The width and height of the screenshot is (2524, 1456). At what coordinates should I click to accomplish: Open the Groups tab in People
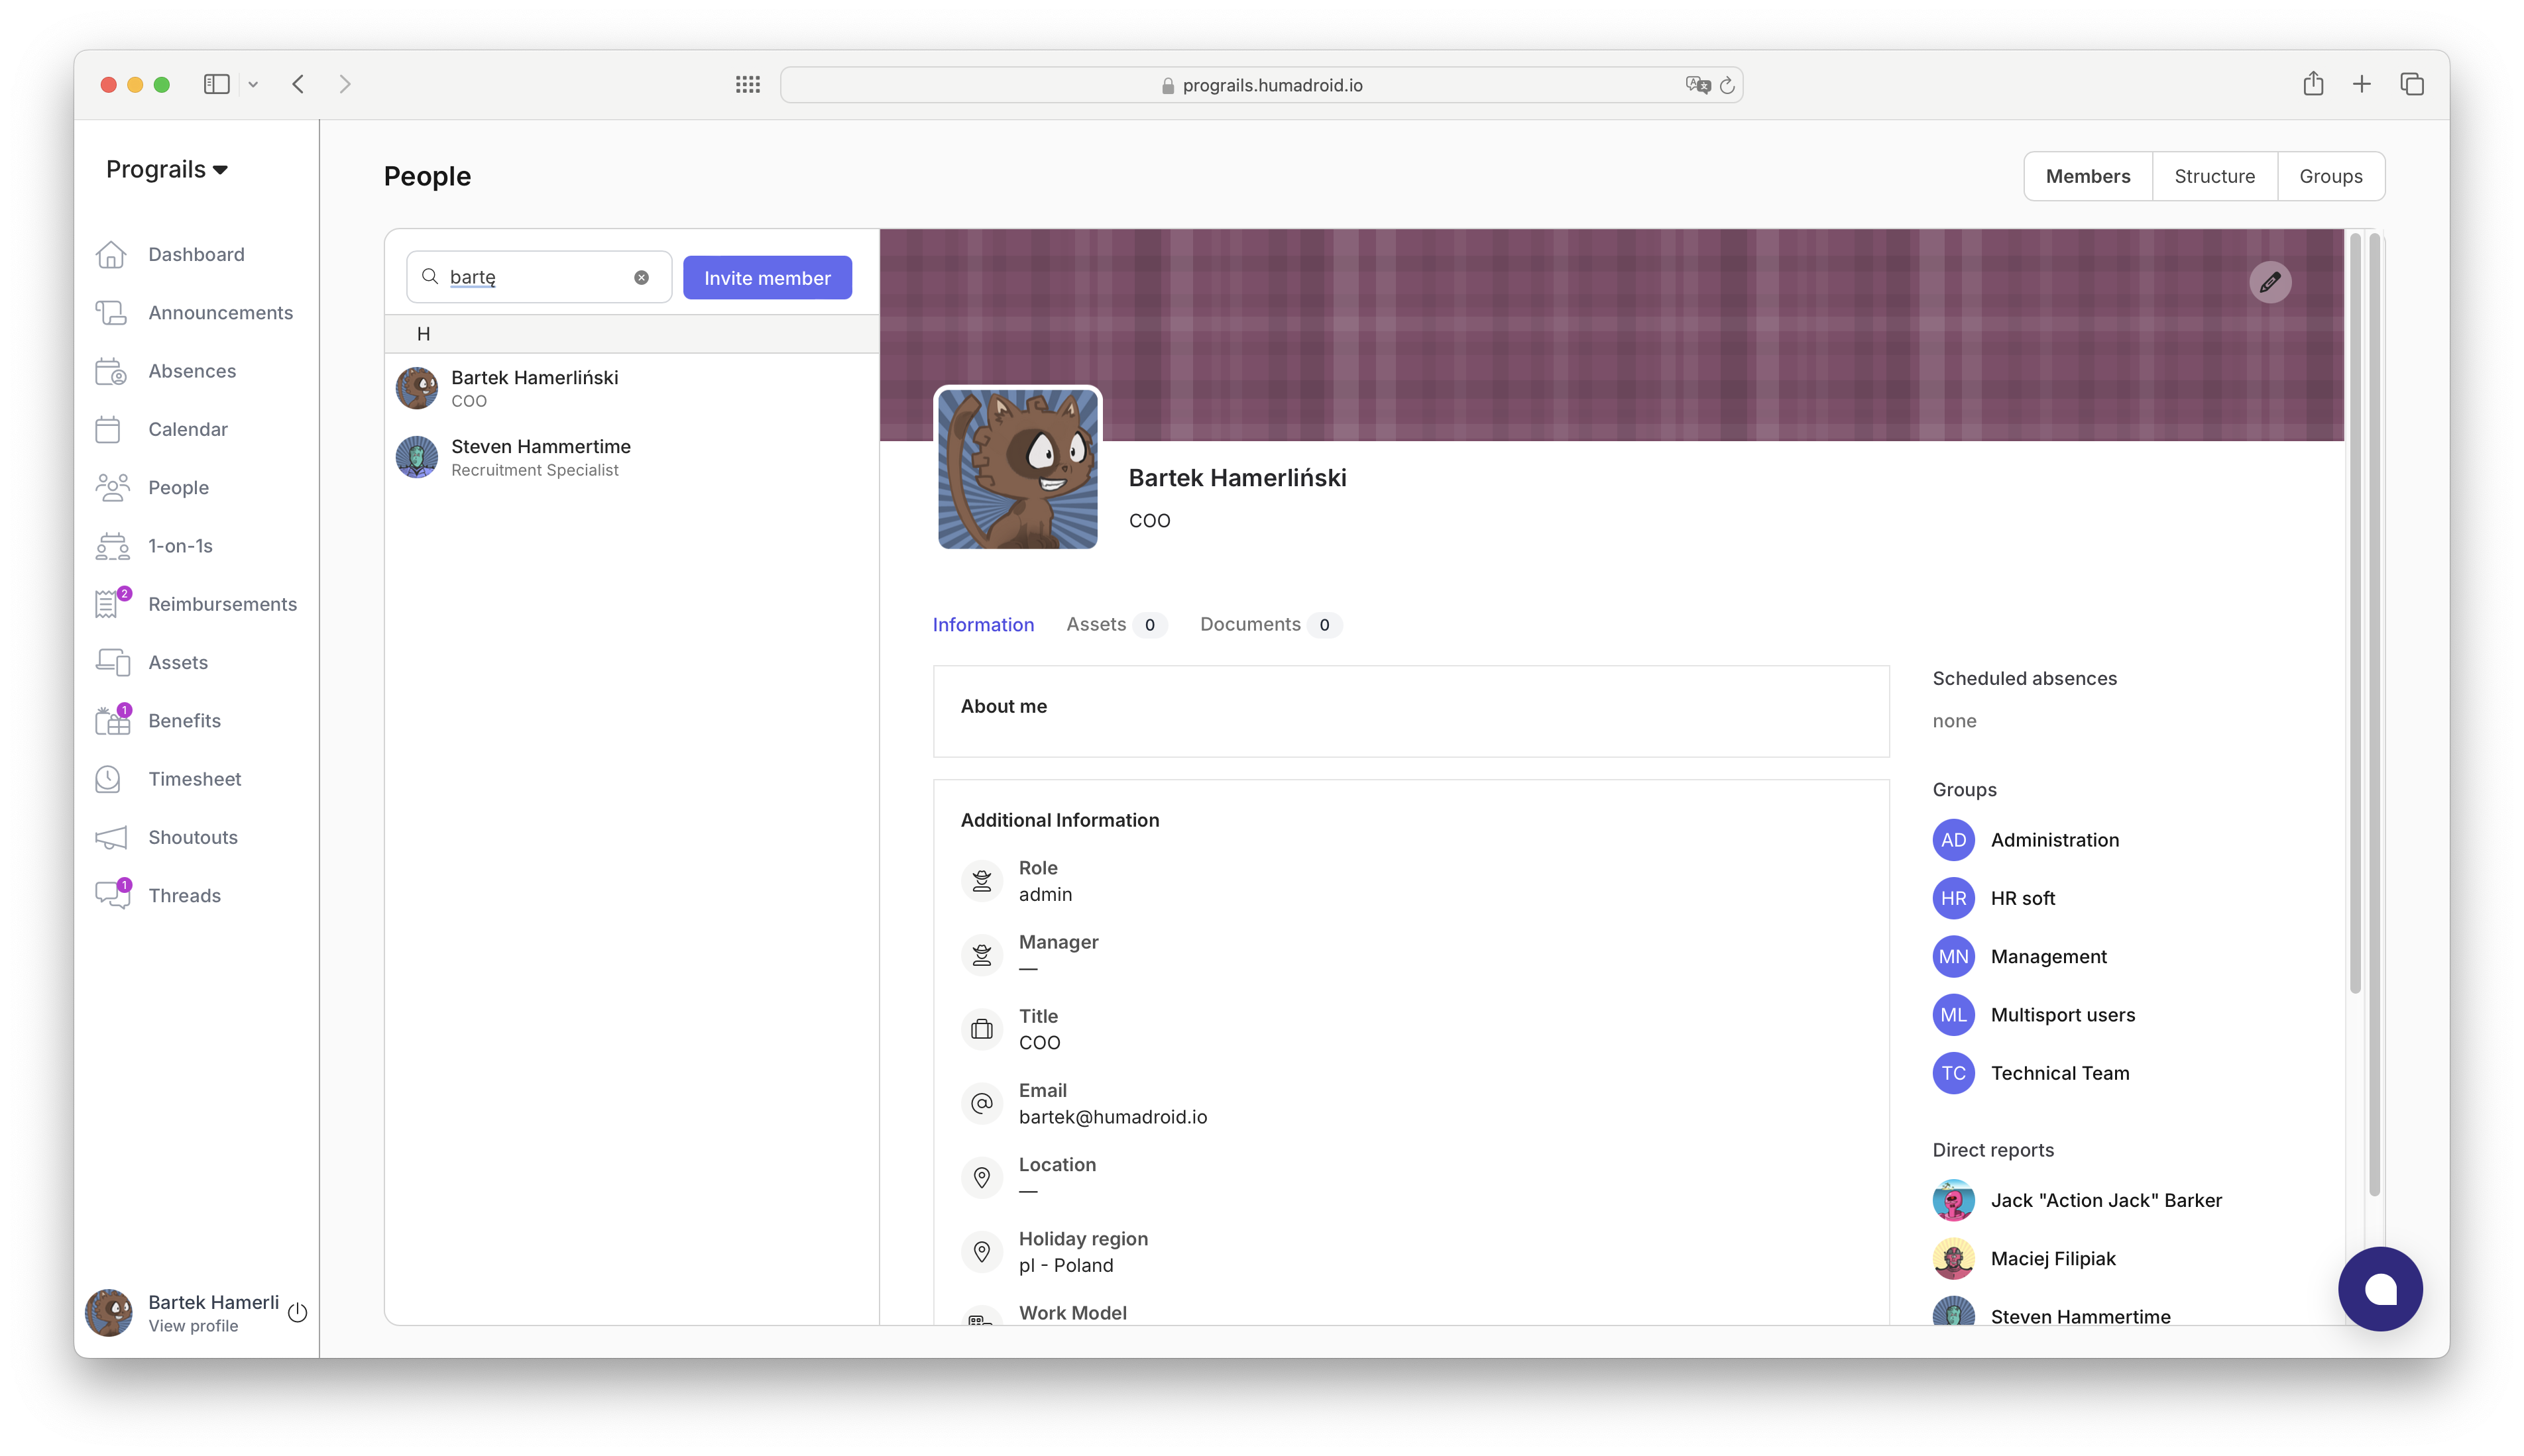point(2330,175)
